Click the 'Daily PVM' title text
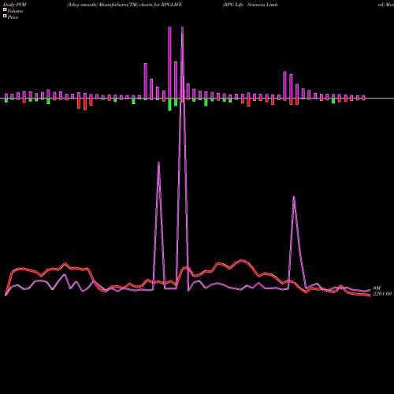This screenshot has width=394, height=394. (x=15, y=5)
